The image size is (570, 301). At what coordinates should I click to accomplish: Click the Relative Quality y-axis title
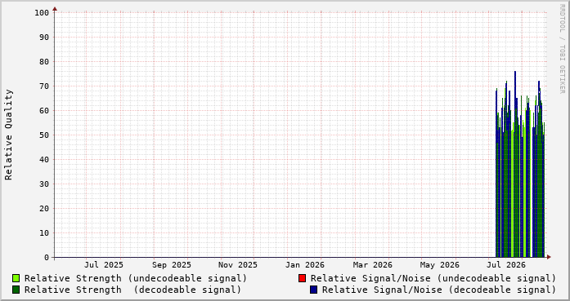9,135
